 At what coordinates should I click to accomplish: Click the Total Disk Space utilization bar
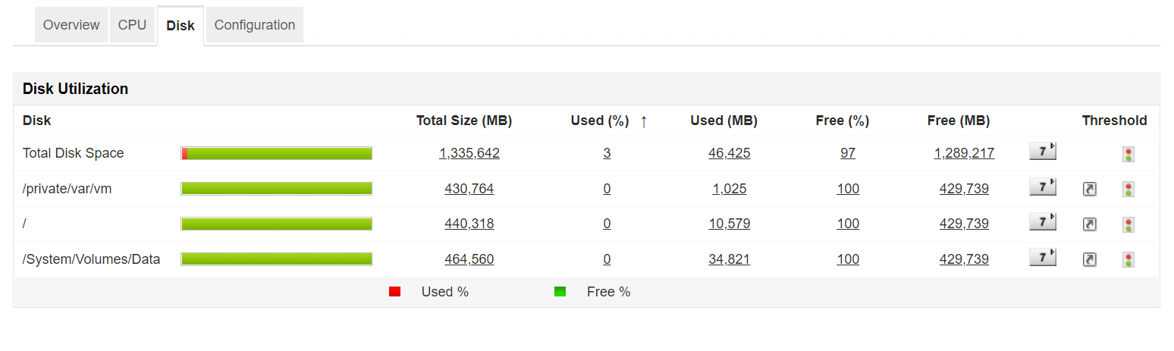pyautogui.click(x=277, y=153)
